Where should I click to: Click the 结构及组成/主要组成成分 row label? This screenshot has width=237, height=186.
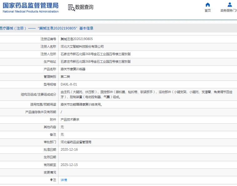click(38, 95)
